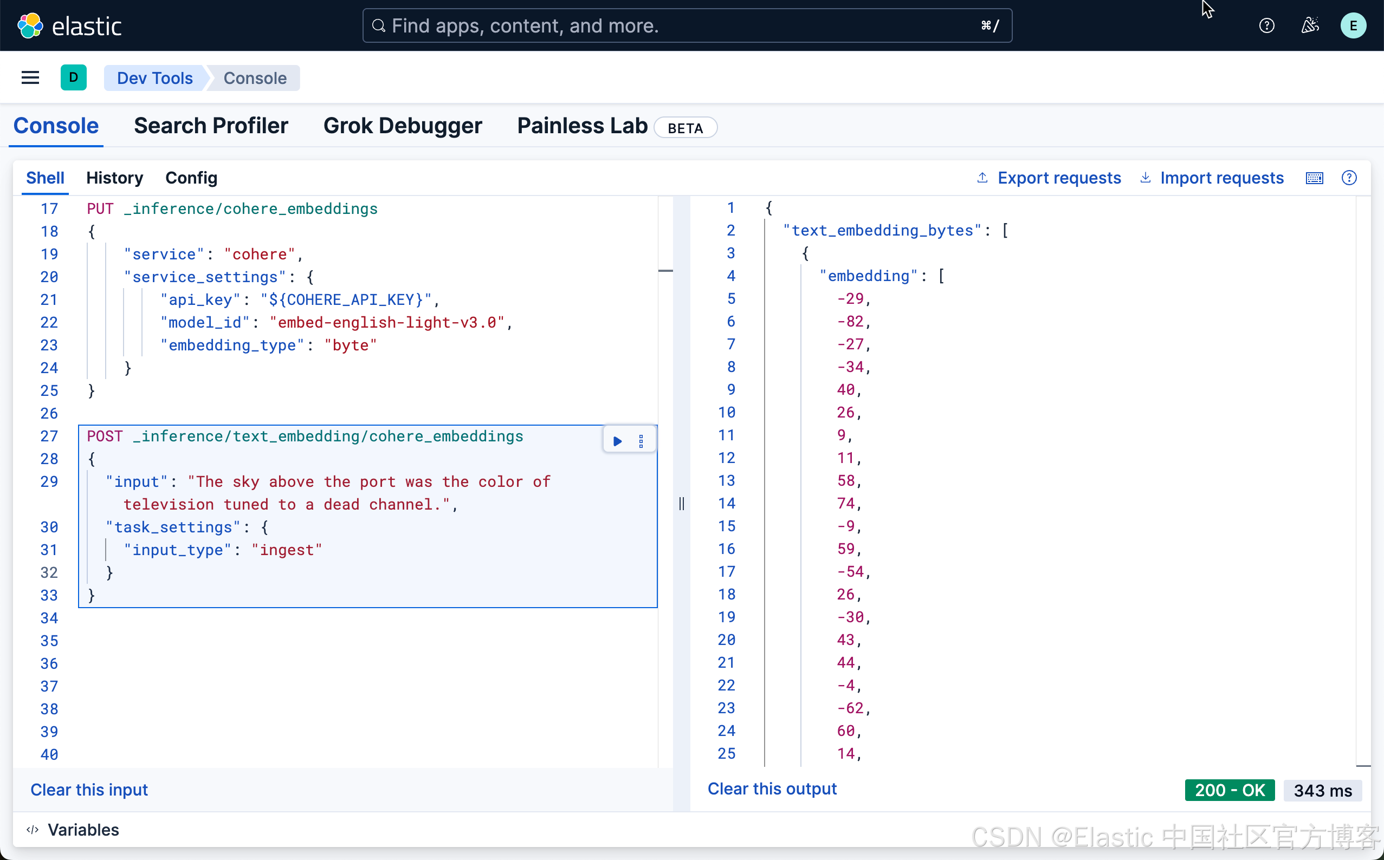Switch to Search Profiler tab

(x=211, y=126)
